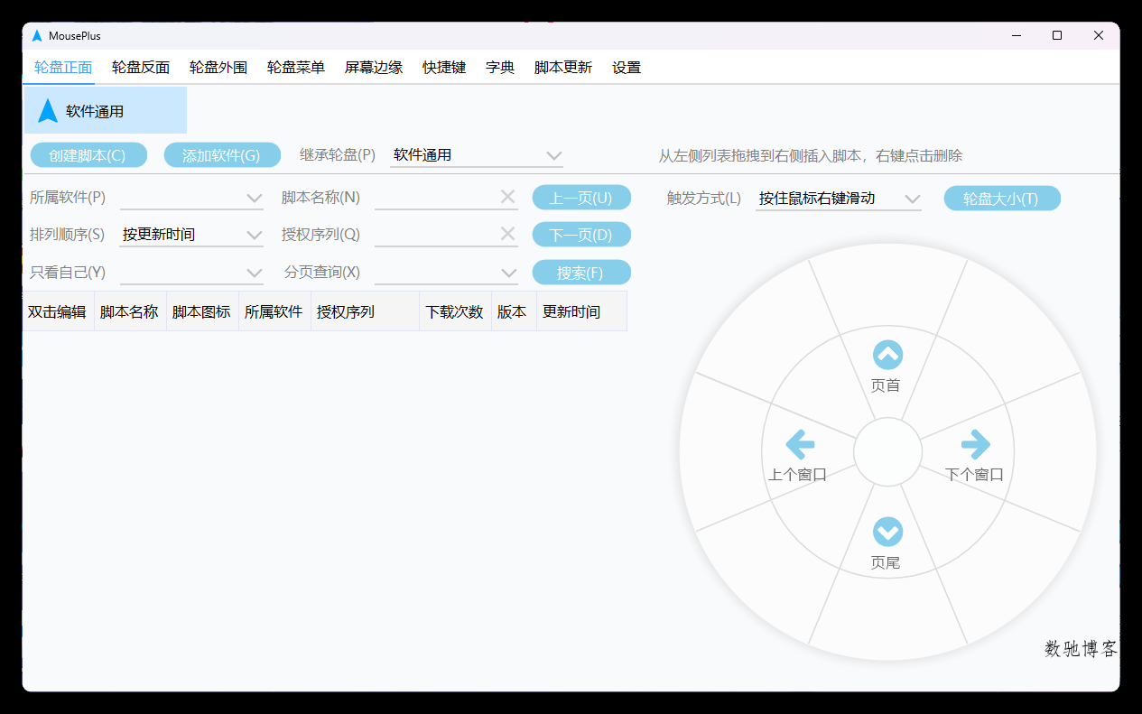Click the 脚本图标 column header
The width and height of the screenshot is (1142, 714).
[202, 311]
